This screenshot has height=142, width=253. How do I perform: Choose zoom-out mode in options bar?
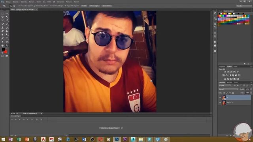coord(14,6)
